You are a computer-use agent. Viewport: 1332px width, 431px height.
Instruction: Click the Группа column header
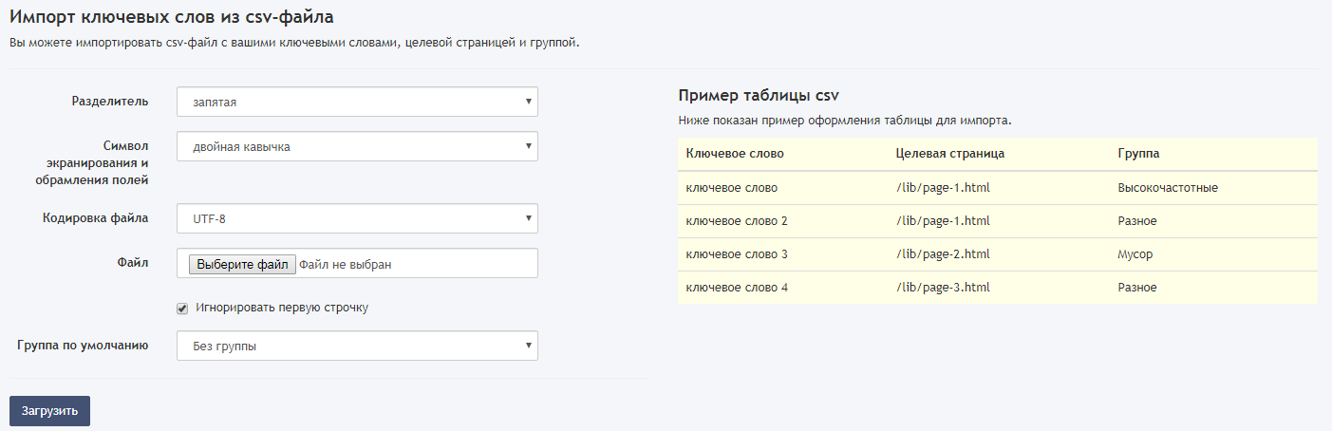[x=1138, y=154]
